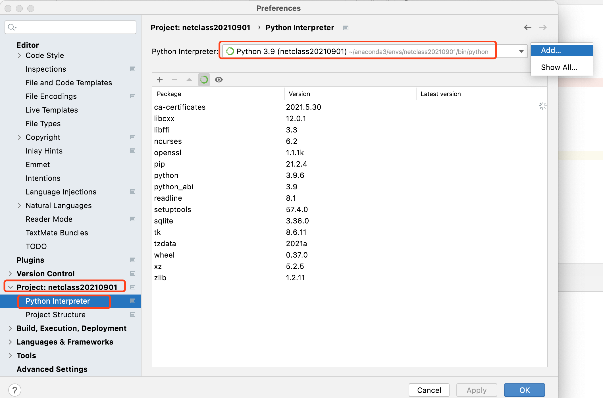603x398 pixels.
Task: Open the help question mark button
Action: (15, 390)
